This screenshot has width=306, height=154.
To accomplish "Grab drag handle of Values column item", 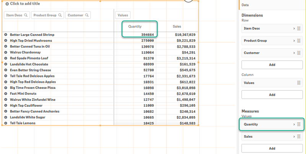I will pos(299,83).
